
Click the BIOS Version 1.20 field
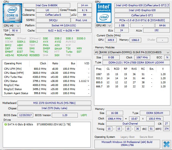click(x=65, y=115)
